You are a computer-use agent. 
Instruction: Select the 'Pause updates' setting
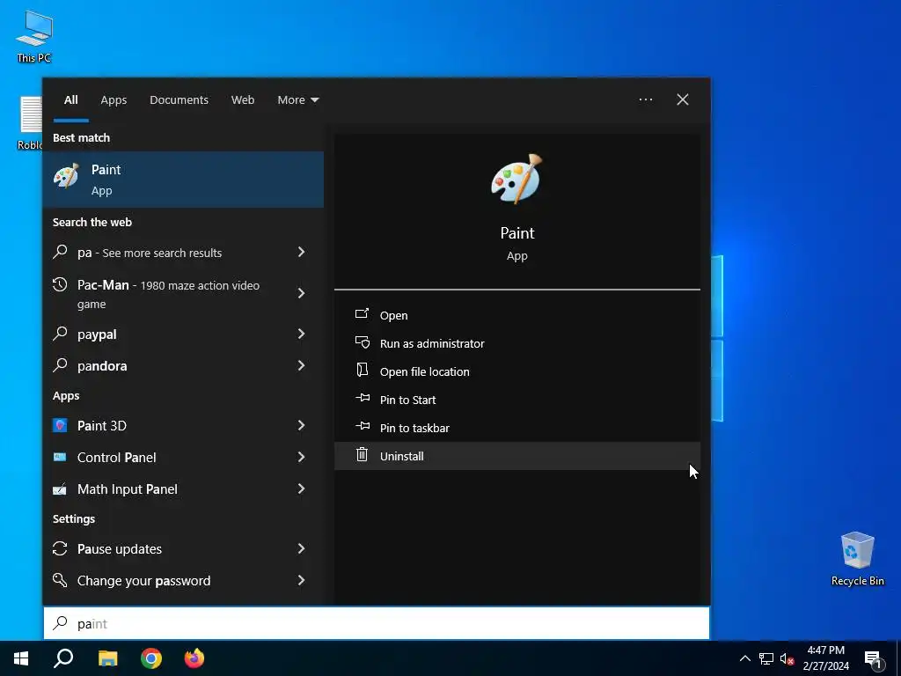[183, 548]
